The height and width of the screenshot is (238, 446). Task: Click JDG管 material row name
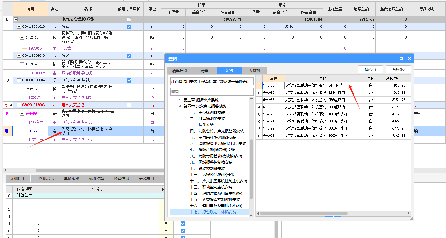67,49
